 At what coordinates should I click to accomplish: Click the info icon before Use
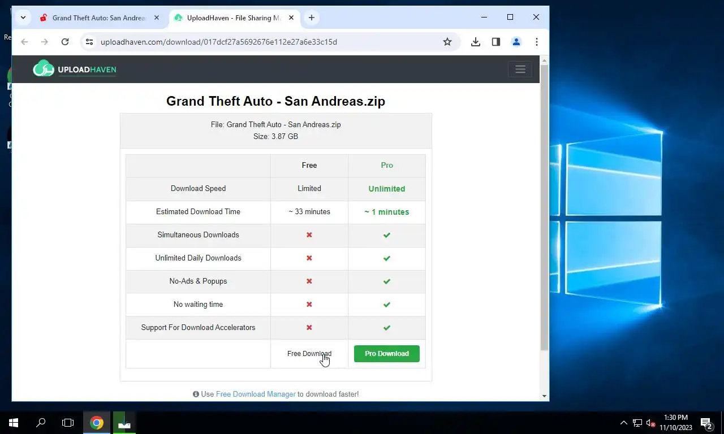coord(196,394)
